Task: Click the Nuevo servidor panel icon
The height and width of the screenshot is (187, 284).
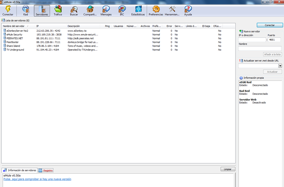Action: [x=241, y=31]
